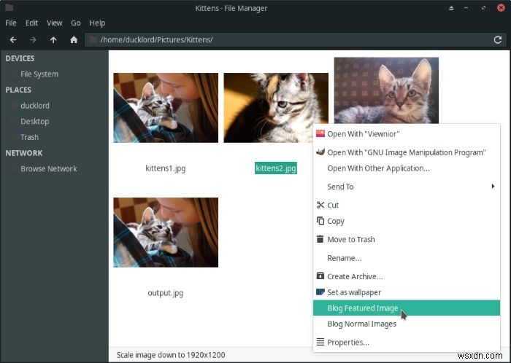Image resolution: width=511 pixels, height=363 pixels.
Task: Click the Viewnior app icon in context menu
Action: tap(320, 133)
